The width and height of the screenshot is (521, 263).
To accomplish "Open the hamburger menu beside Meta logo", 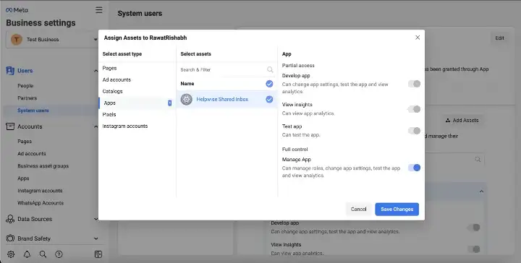I will (98, 10).
